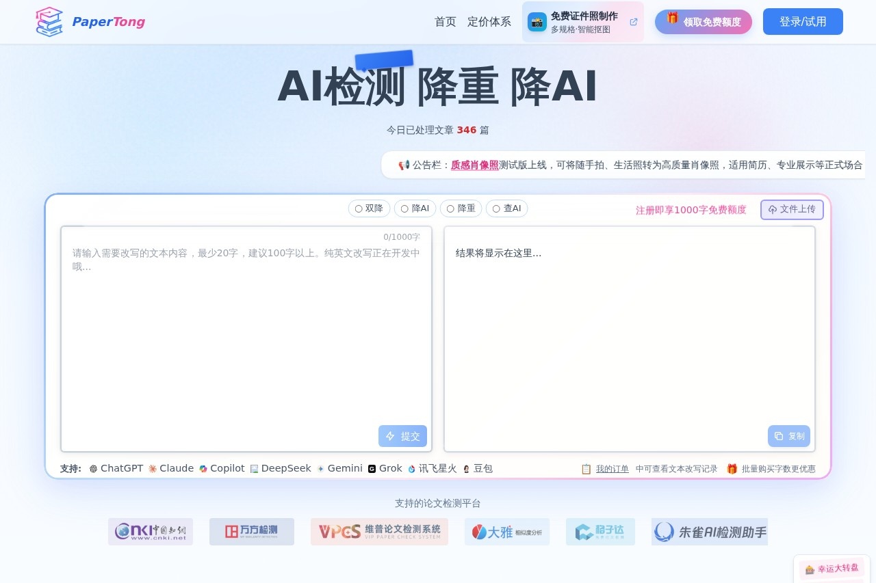Go to the 首页 menu item
This screenshot has width=876, height=583.
(x=445, y=21)
